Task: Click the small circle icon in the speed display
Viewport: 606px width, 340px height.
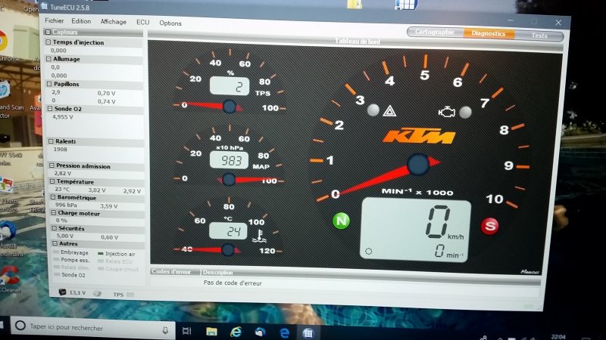Action: (369, 252)
